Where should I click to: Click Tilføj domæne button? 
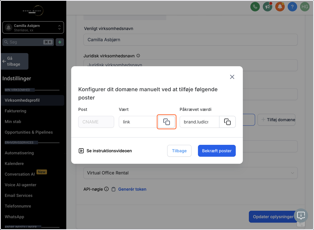pyautogui.click(x=276, y=120)
